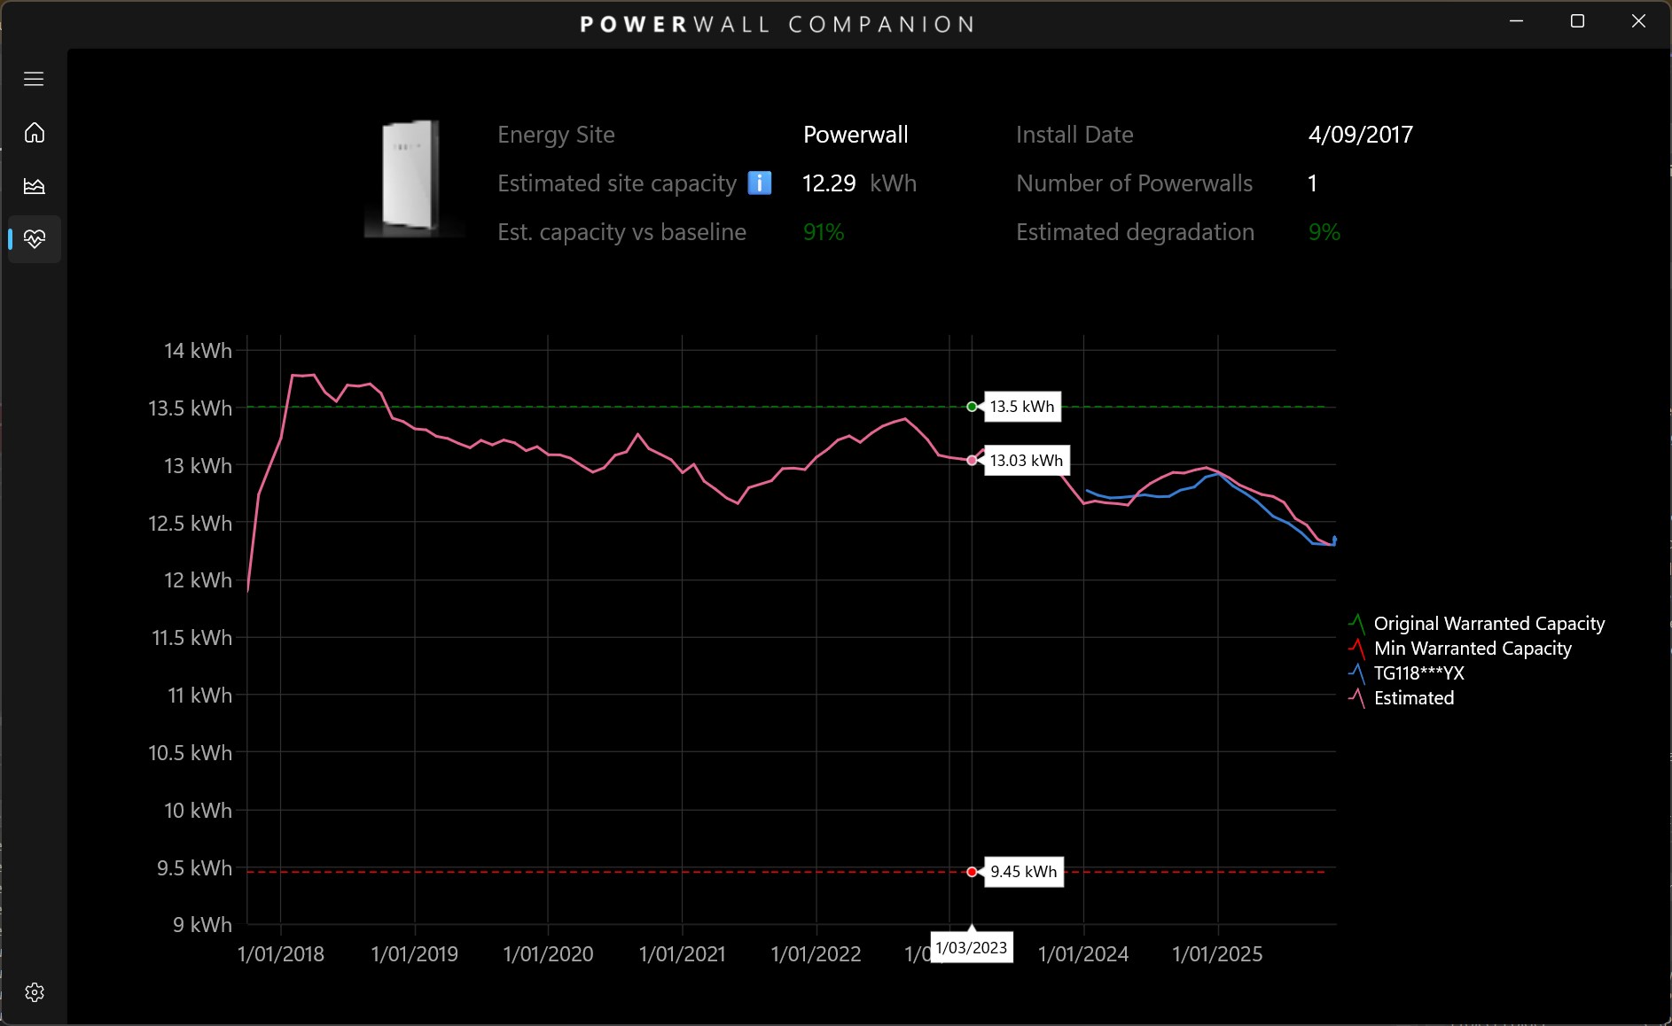Viewport: 1672px width, 1026px height.
Task: Click the 9.45 kWh marker on the red line
Action: 972,872
